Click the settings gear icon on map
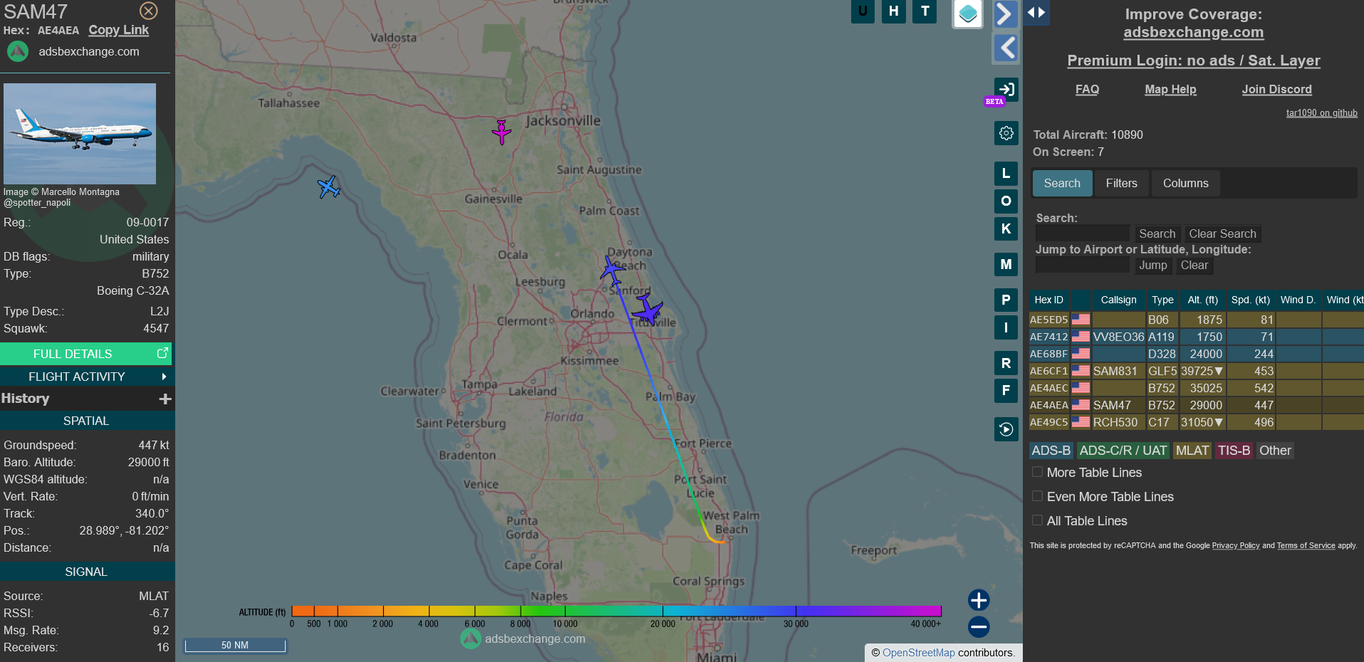 point(1006,133)
